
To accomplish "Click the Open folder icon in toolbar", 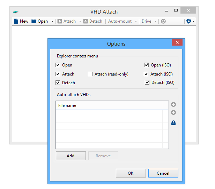I will pos(34,21).
